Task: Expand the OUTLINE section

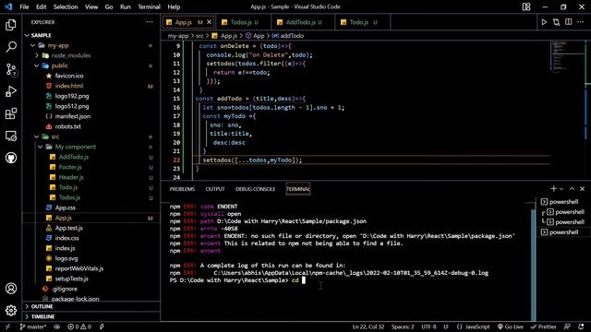Action: click(x=91, y=306)
